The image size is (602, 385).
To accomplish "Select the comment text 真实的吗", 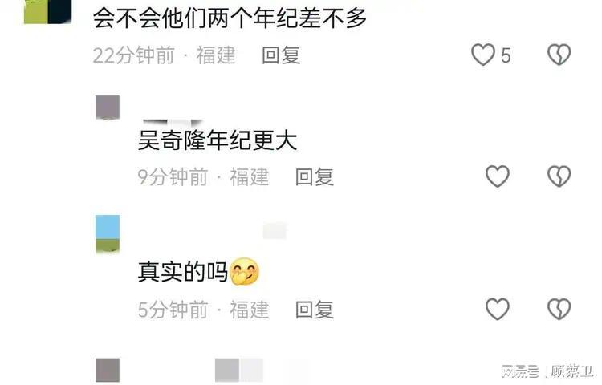I will (183, 271).
